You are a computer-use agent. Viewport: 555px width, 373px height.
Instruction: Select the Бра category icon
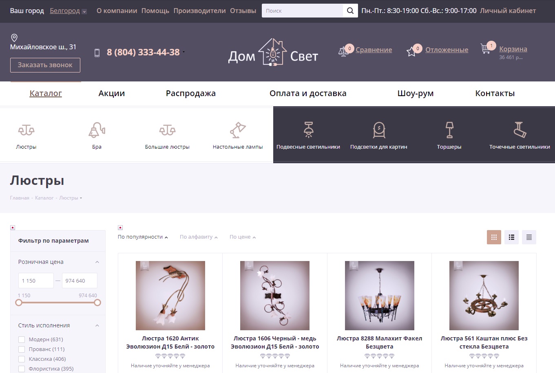click(x=97, y=130)
